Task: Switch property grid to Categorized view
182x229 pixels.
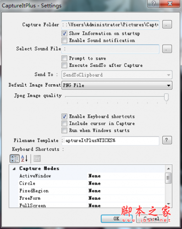Action: point(15,158)
